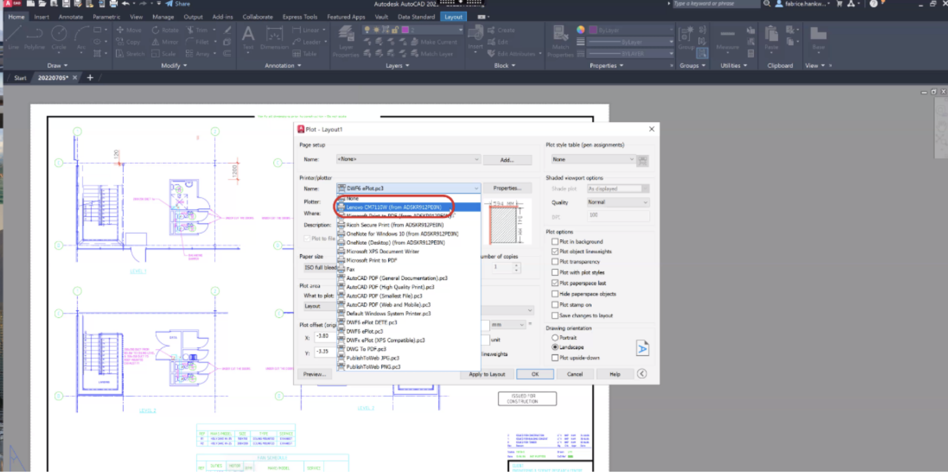Enable the Plot stamp on checkbox

coord(555,305)
